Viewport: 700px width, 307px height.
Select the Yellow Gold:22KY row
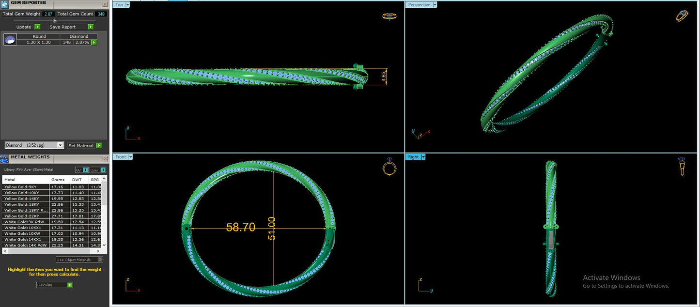(52, 216)
